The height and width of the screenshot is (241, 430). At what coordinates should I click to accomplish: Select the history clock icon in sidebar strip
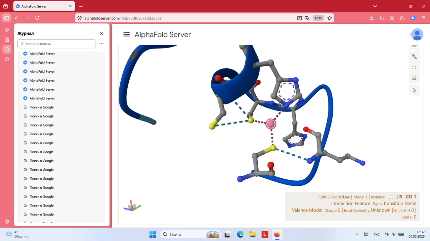pyautogui.click(x=7, y=49)
